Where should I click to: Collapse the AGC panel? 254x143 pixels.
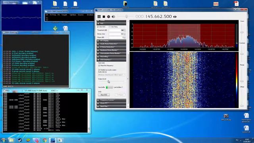coord(111,23)
